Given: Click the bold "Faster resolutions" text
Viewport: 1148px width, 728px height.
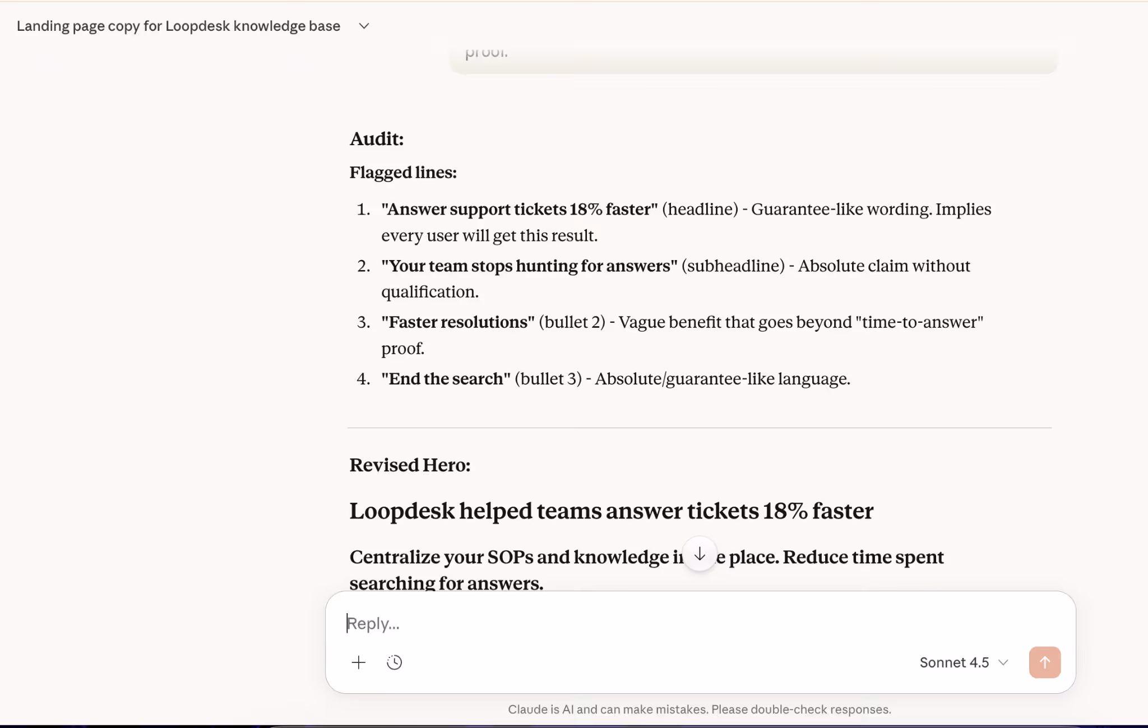Looking at the screenshot, I should pyautogui.click(x=458, y=322).
